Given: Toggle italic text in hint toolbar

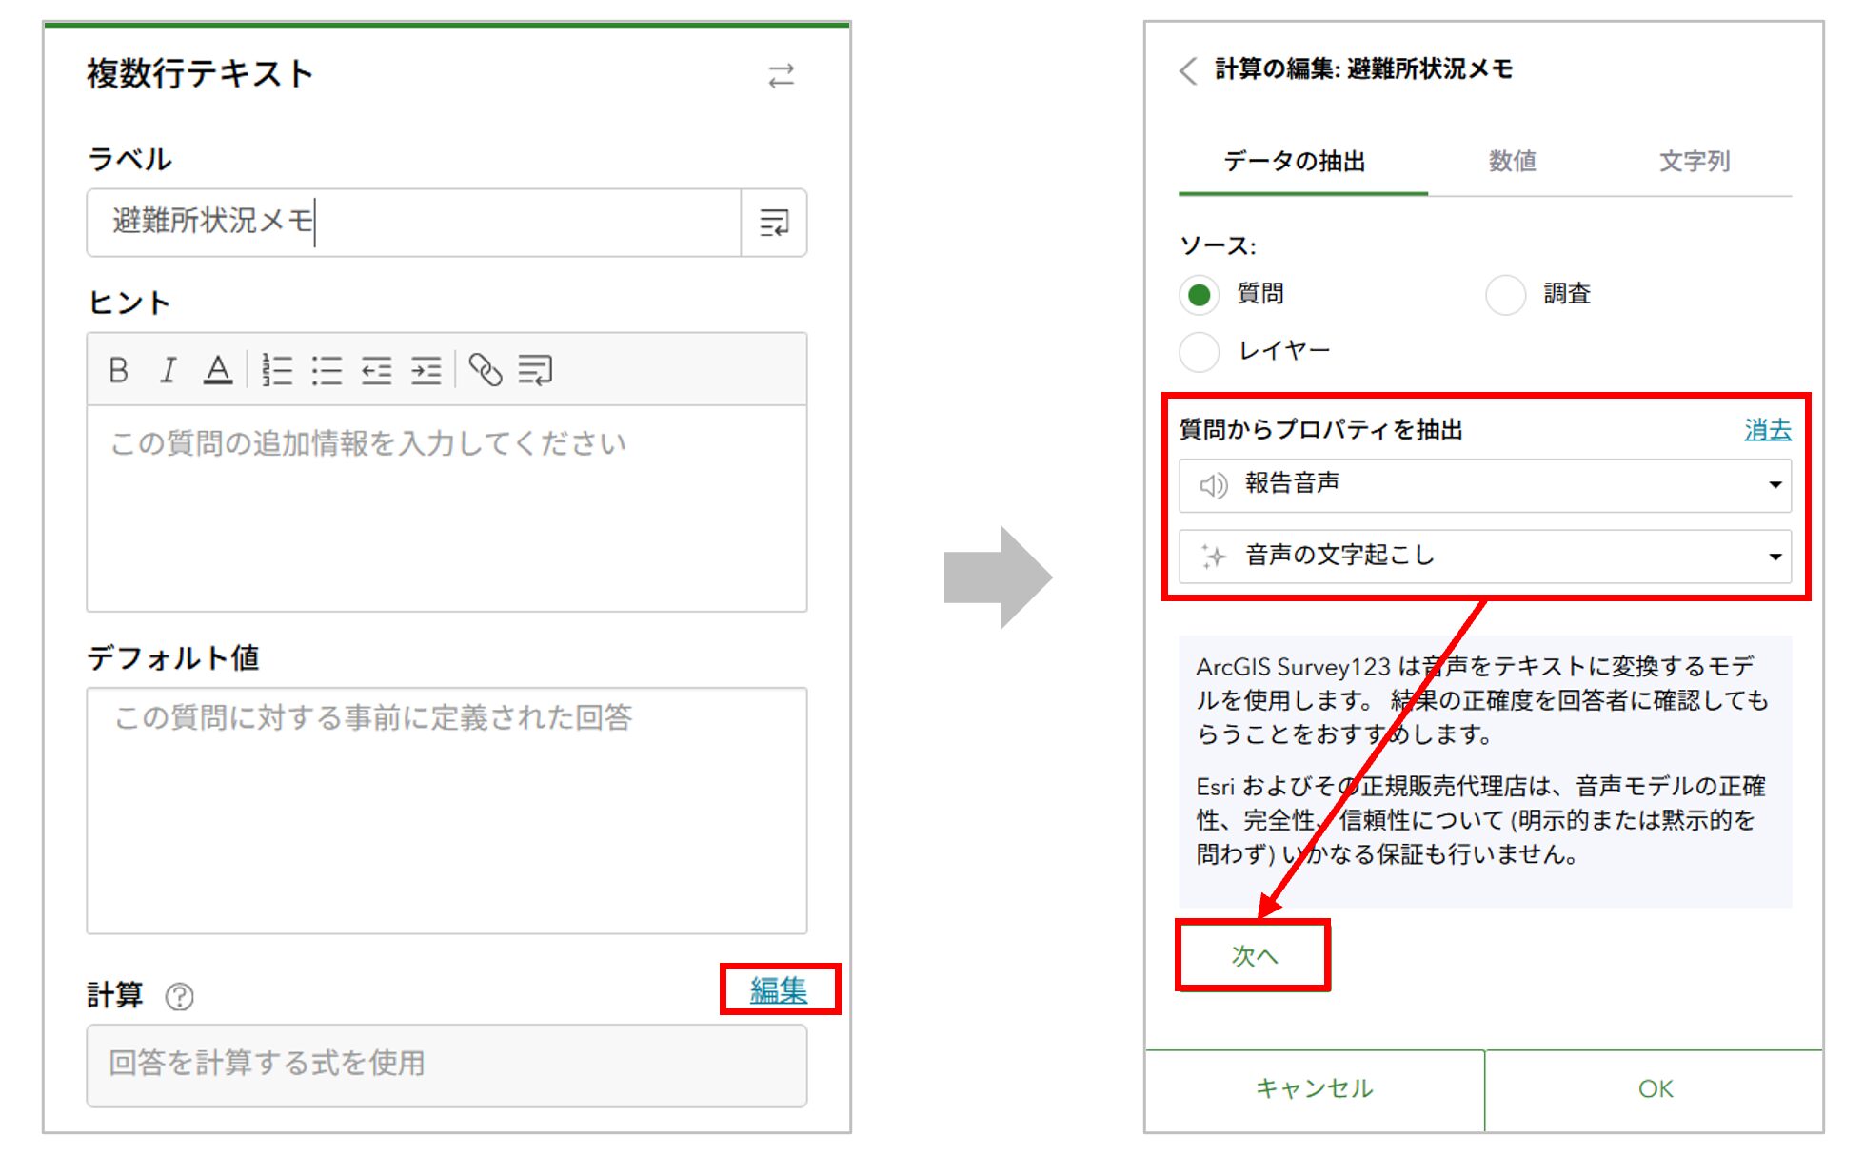Looking at the screenshot, I should click(x=169, y=370).
